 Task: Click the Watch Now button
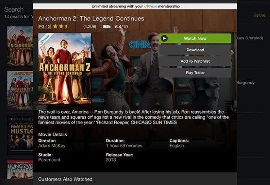195,38
